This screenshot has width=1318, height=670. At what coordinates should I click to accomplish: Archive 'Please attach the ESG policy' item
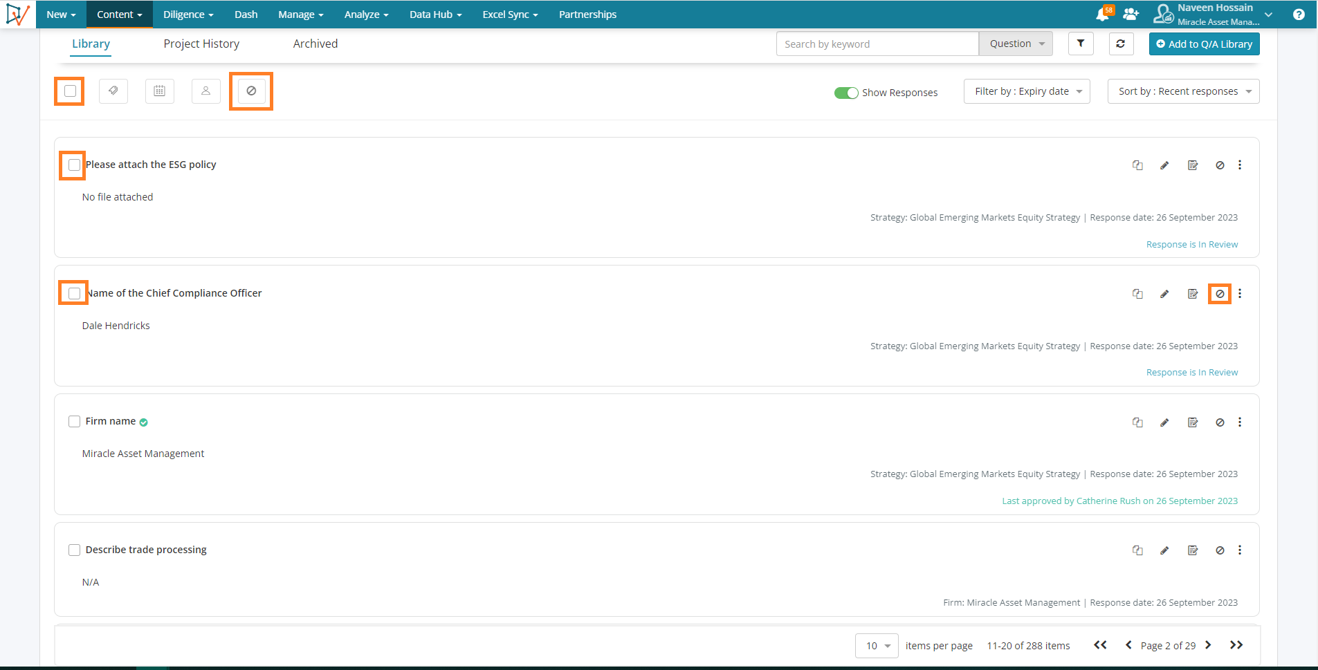1220,165
